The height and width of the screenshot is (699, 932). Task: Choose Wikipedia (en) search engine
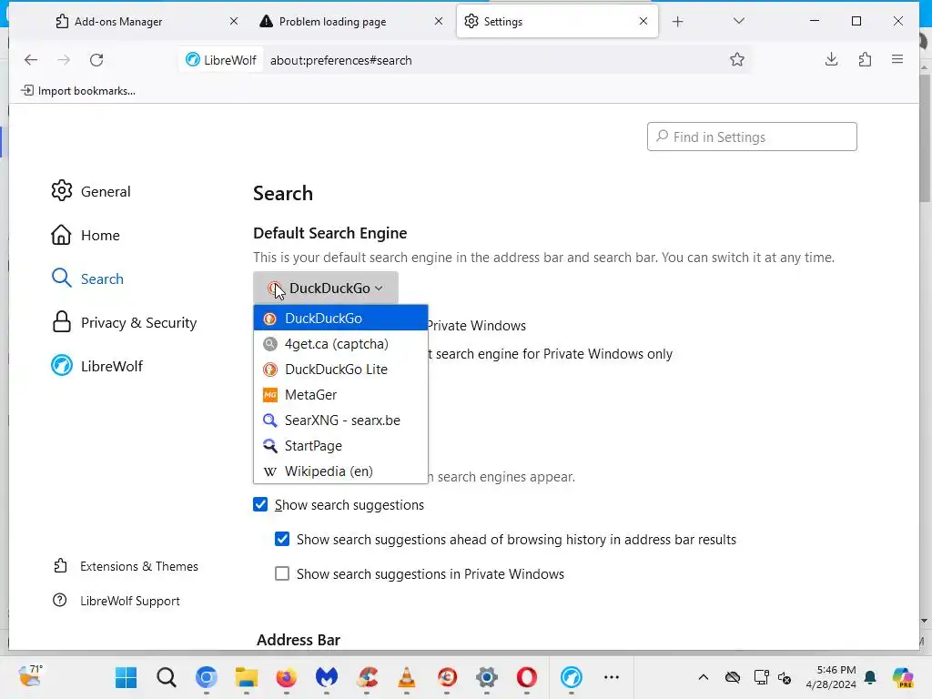tap(340, 471)
